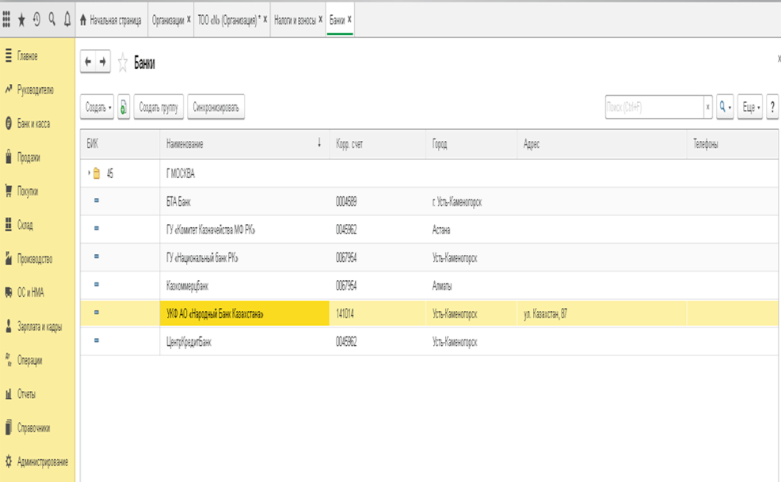Open help with the question mark button
The width and height of the screenshot is (781, 482).
click(x=772, y=107)
